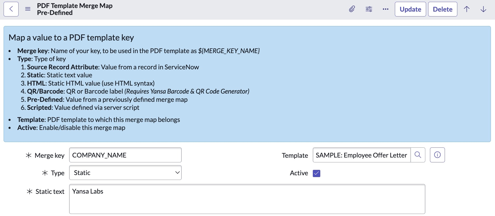Go to next record with down arrow
This screenshot has width=495, height=216.
click(x=483, y=9)
